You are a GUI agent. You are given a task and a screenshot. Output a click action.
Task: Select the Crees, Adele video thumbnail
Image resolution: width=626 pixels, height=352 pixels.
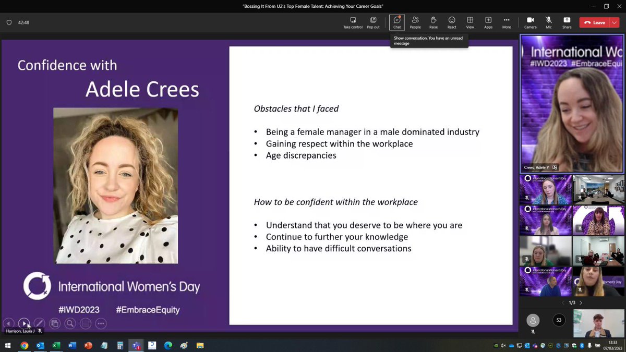click(572, 102)
